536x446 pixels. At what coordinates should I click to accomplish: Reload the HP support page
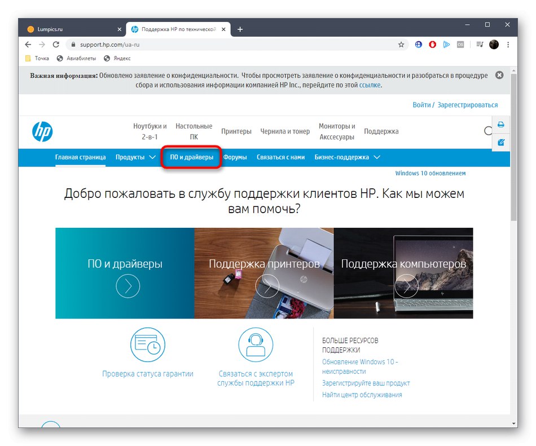point(56,45)
